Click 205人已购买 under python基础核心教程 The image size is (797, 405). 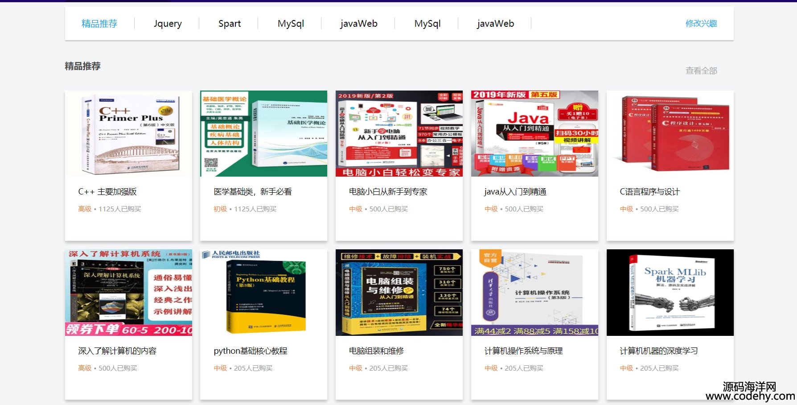(253, 368)
